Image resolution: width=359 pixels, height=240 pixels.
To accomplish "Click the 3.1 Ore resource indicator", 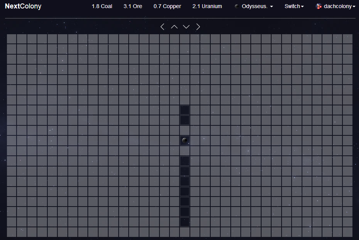I will [x=133, y=7].
